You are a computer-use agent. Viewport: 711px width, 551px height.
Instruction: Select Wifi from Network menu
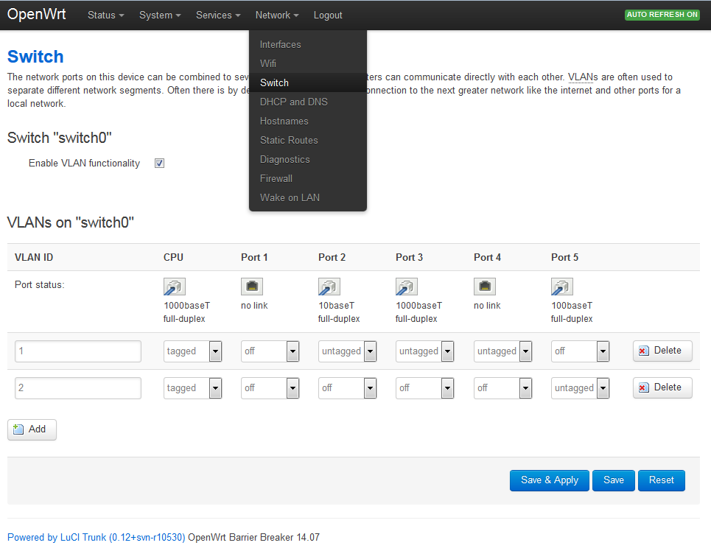click(308, 63)
